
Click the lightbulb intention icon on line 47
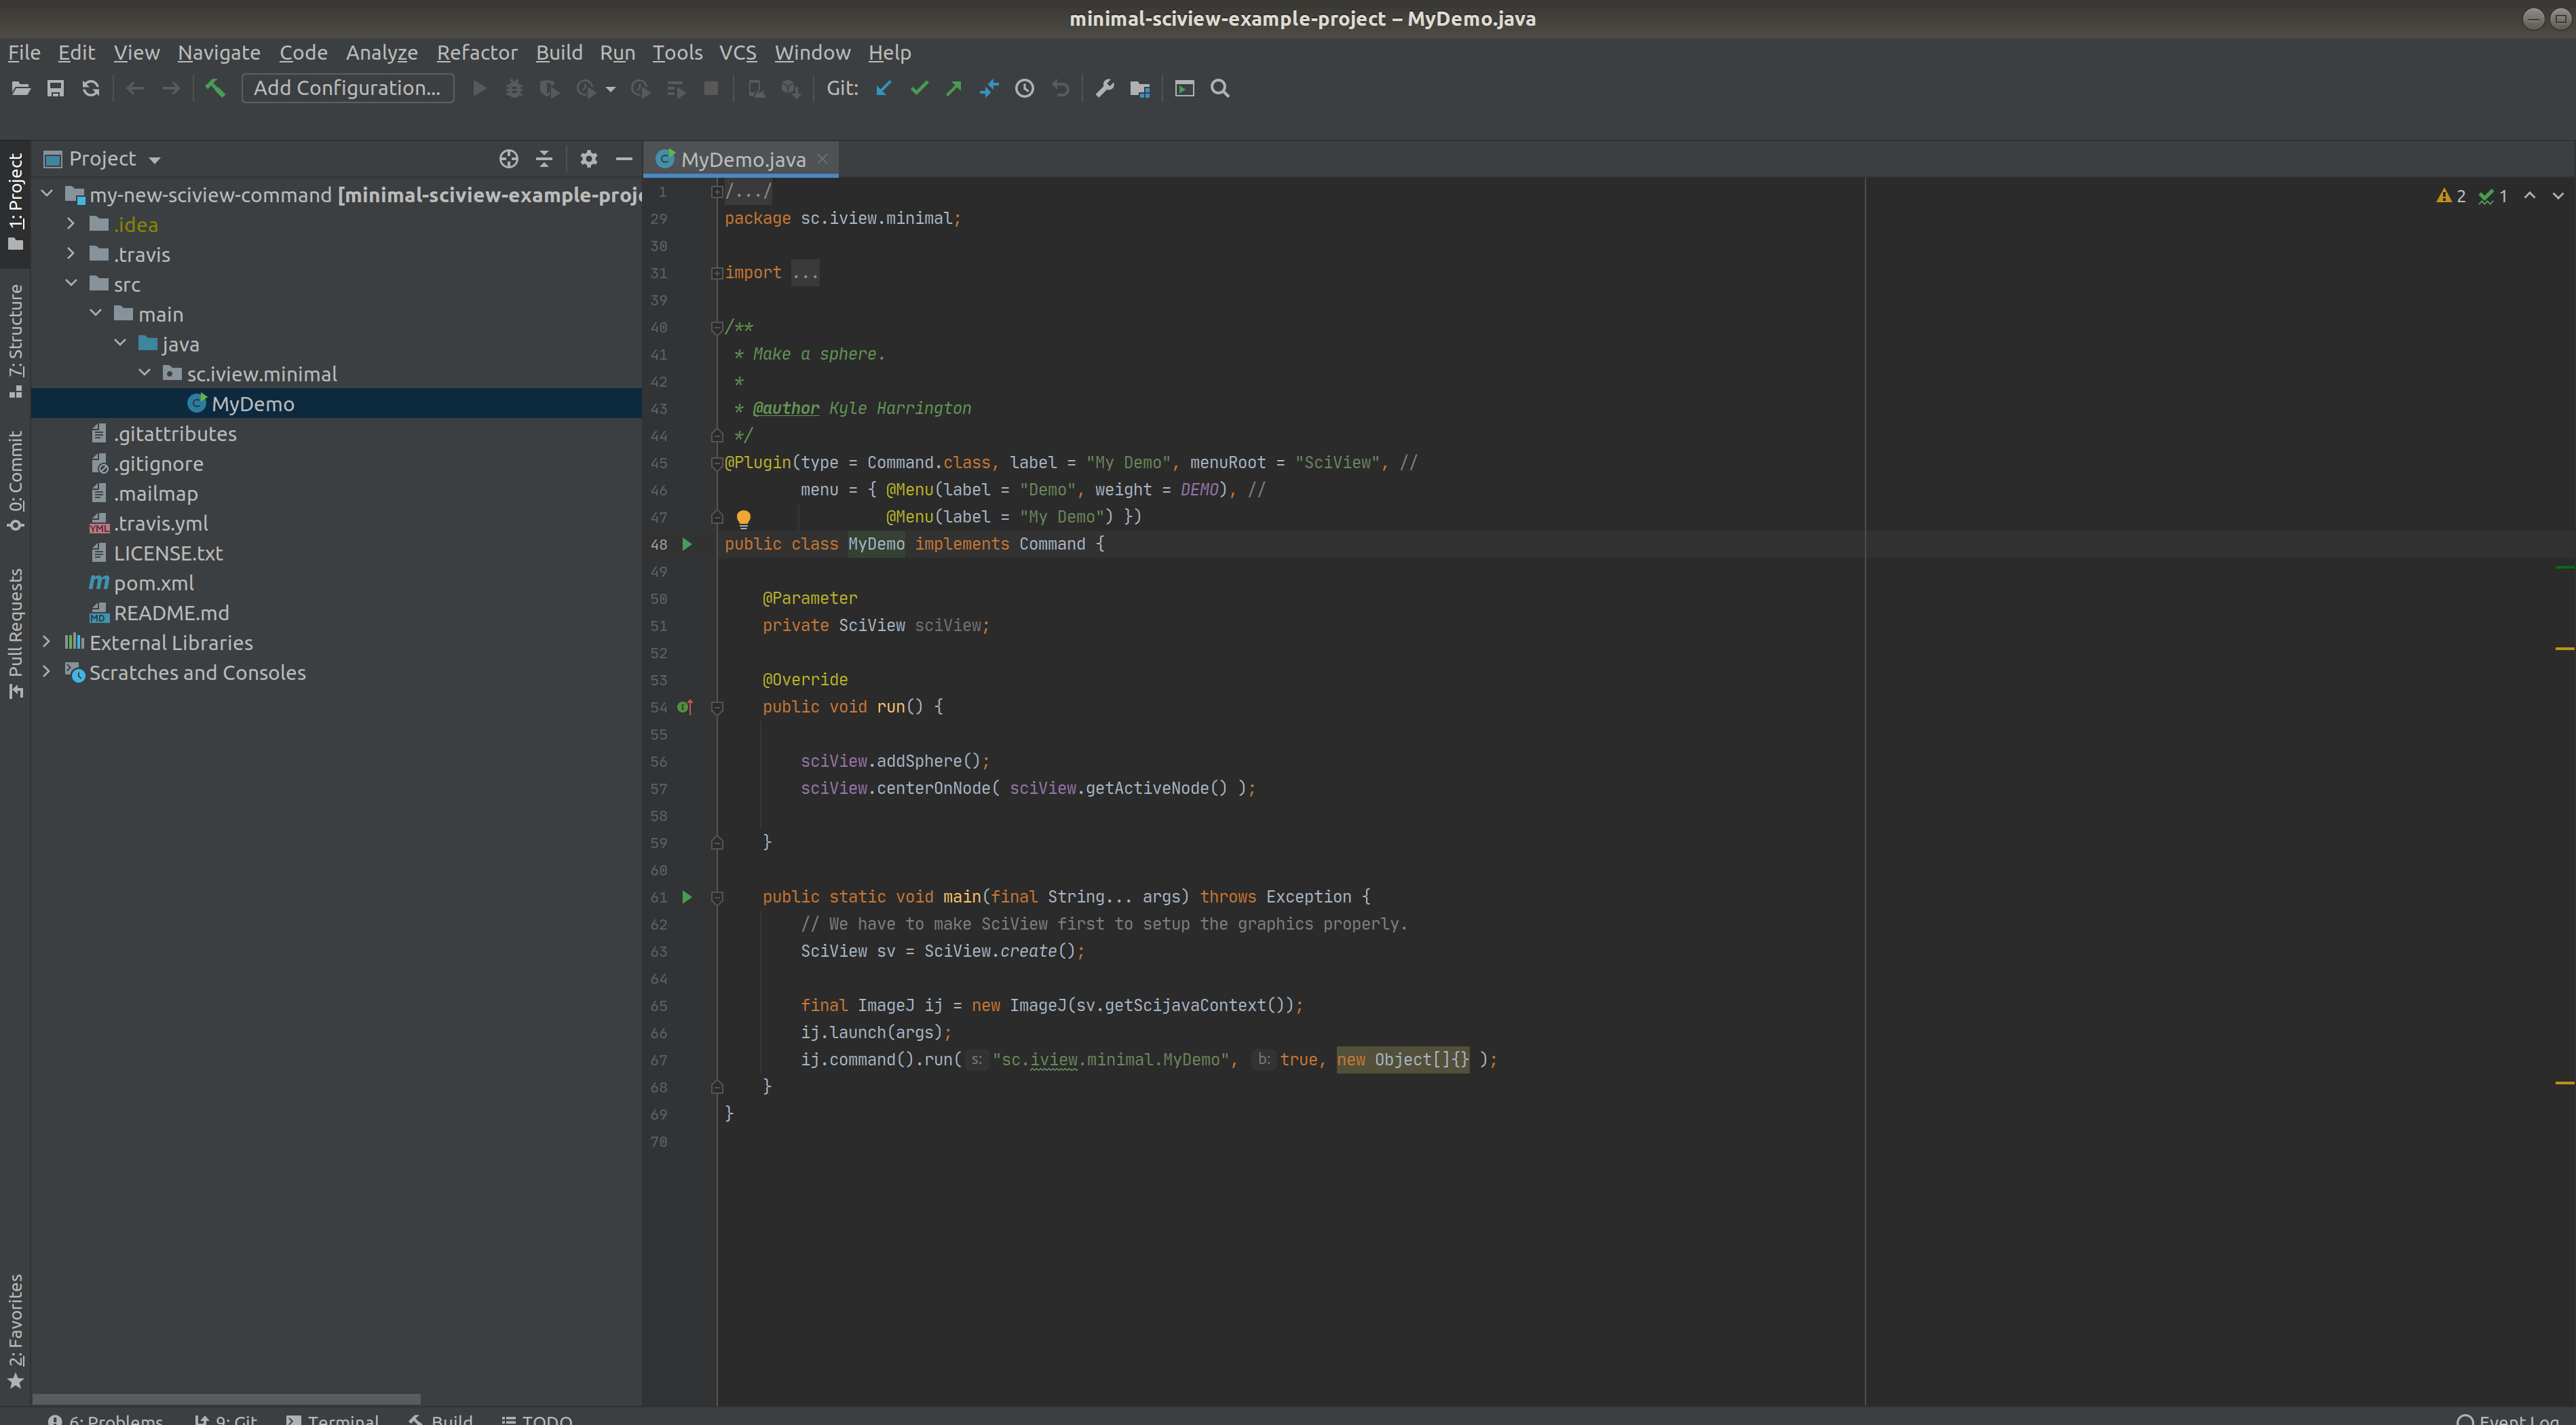(x=743, y=518)
